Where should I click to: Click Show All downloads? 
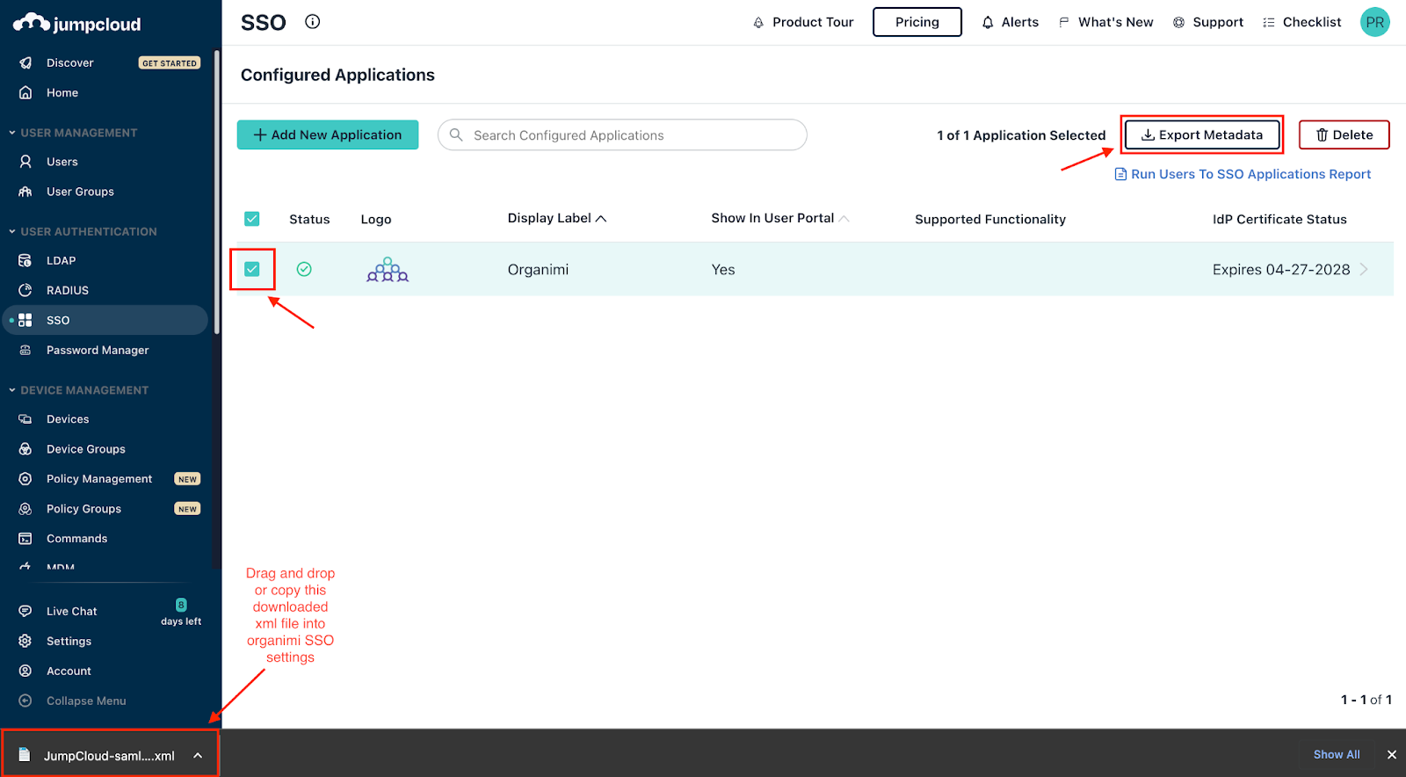[x=1337, y=754]
